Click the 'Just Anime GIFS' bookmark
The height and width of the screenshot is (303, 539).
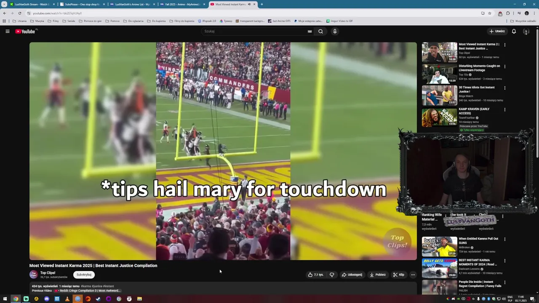(x=279, y=21)
